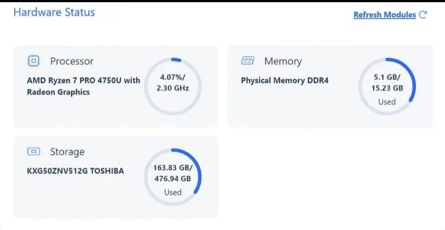This screenshot has height=230, width=445.
Task: Click the circular refresh arrow icon
Action: tap(423, 15)
